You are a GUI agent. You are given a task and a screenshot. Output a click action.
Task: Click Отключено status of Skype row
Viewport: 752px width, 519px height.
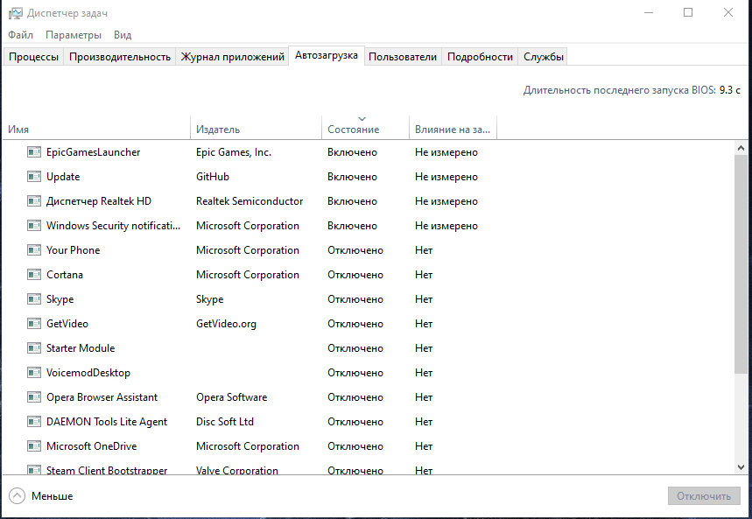[355, 298]
